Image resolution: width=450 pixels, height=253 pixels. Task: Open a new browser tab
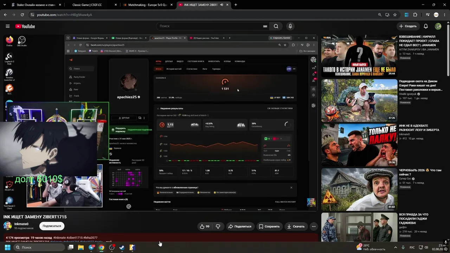click(x=236, y=5)
